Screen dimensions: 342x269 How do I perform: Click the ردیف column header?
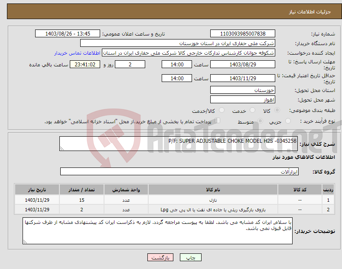[328, 190]
